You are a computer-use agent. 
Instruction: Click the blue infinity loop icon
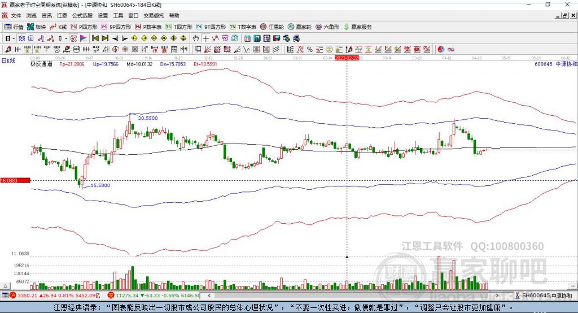(451, 50)
